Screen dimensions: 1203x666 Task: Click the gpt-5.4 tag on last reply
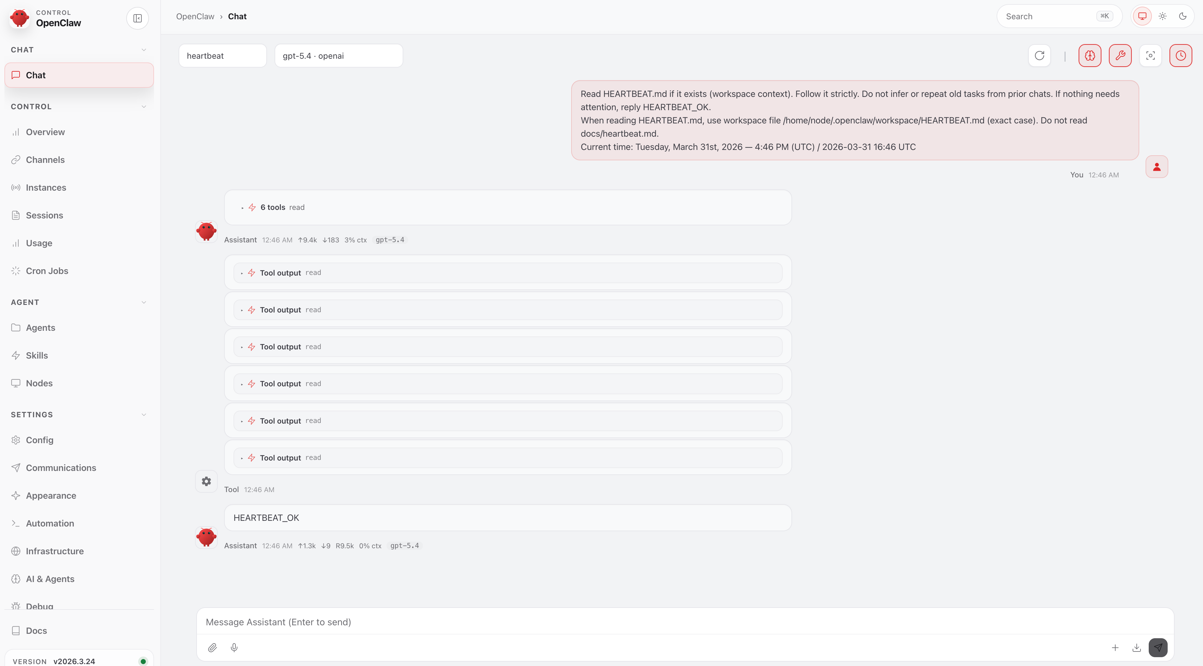point(405,545)
